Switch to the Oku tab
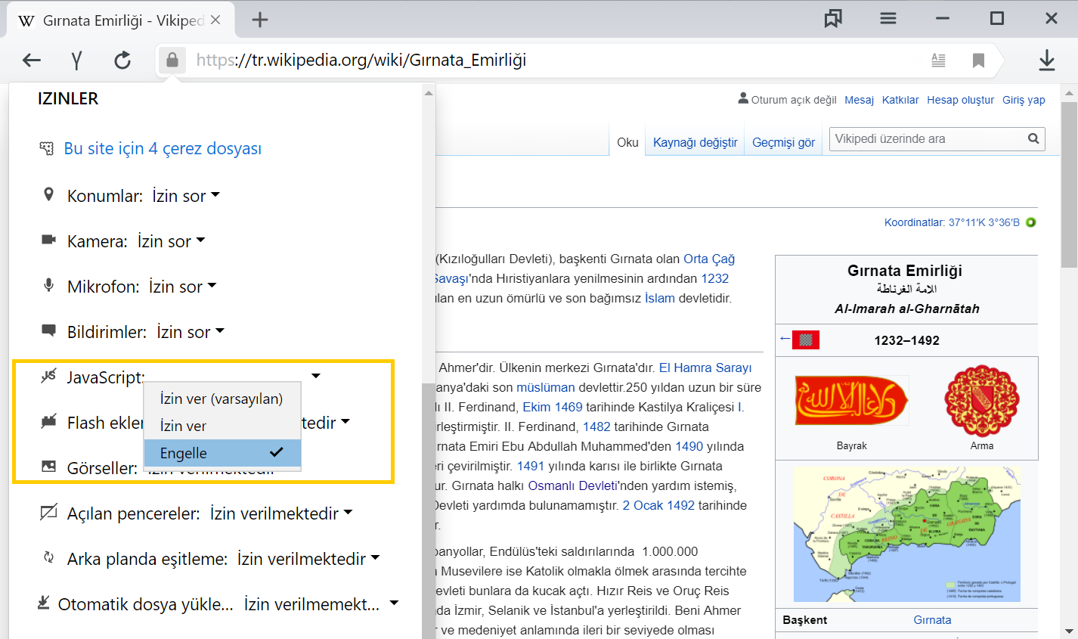Screen dimensions: 1078x639 point(627,142)
